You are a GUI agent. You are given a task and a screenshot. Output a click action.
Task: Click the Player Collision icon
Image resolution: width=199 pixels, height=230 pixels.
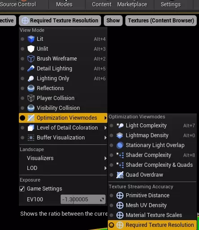click(x=31, y=98)
